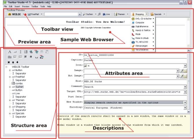Open the Encoding dropdown showing Central European
The image size is (194, 139).
click(x=185, y=108)
